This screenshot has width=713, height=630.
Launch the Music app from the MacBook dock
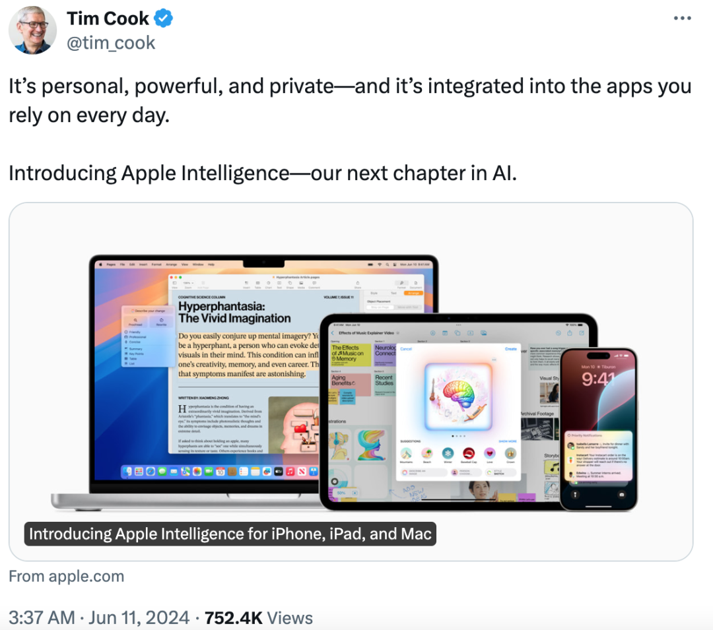290,472
